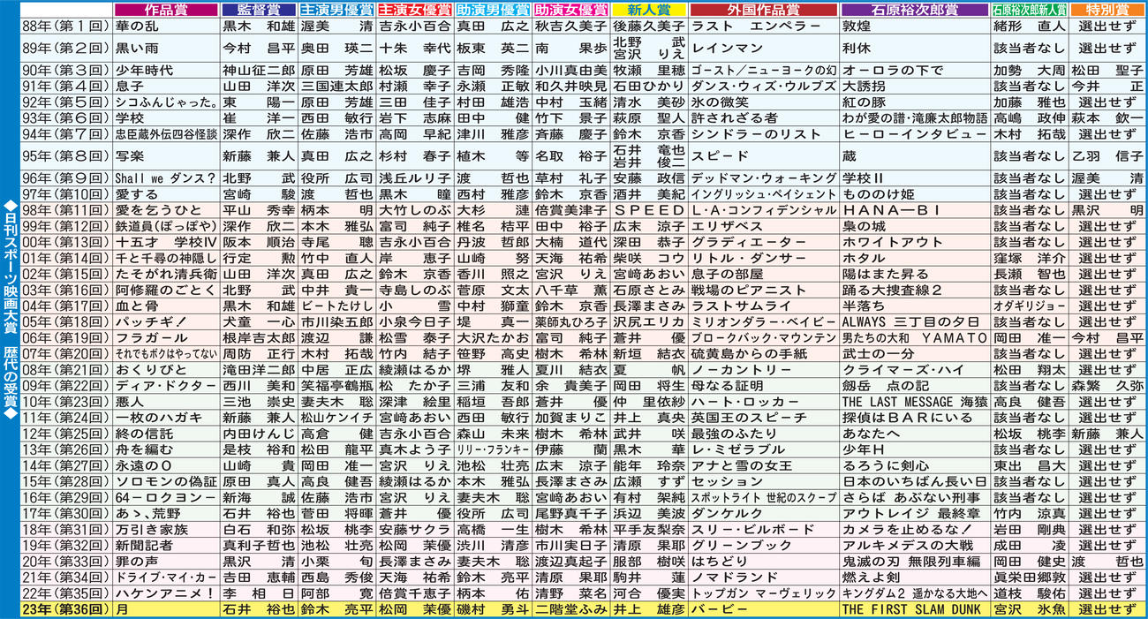Viewport: 1148px width, 619px height.
Task: Click lead actress 安藤サクラ
Action: click(415, 529)
